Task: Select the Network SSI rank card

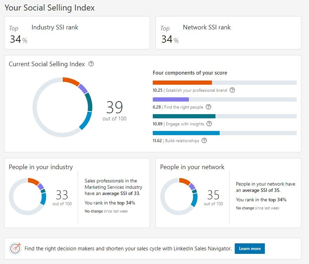Action: click(x=228, y=33)
